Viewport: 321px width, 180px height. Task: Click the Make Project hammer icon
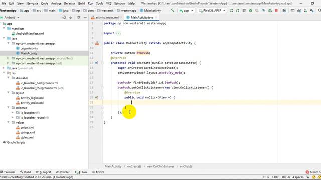point(172,10)
